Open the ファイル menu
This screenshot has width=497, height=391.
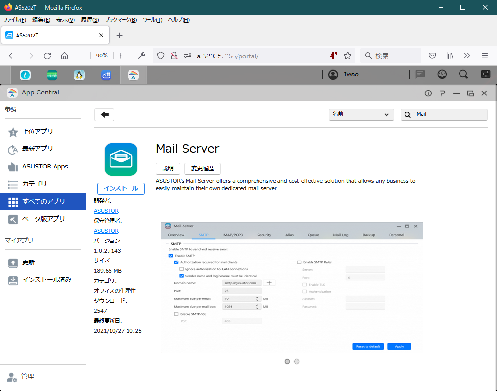pos(15,20)
